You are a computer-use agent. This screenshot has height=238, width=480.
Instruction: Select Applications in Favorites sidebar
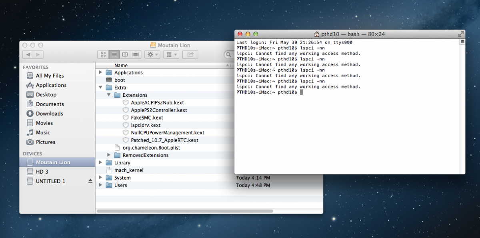51,85
